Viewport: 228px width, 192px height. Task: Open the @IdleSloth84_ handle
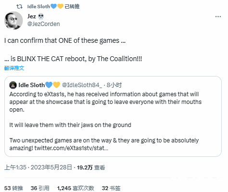82,85
